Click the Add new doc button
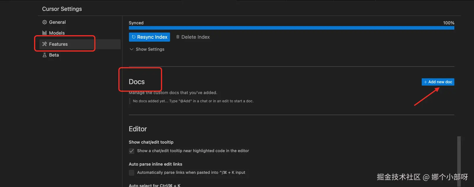Viewport: 474px width, 187px height. click(438, 82)
